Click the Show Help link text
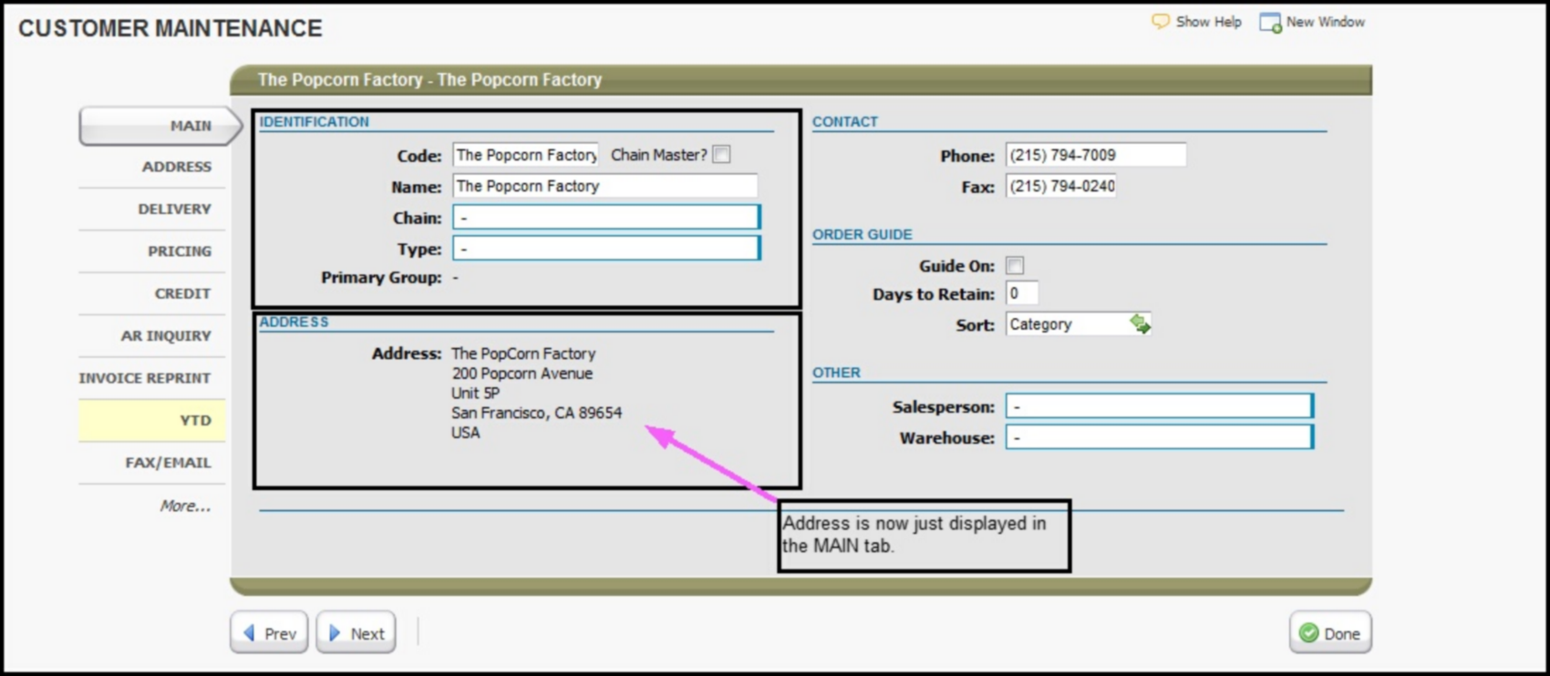Screen dimensions: 1550x676 (1208, 22)
